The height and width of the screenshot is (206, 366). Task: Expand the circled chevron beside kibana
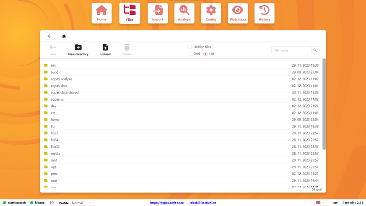tap(52, 203)
